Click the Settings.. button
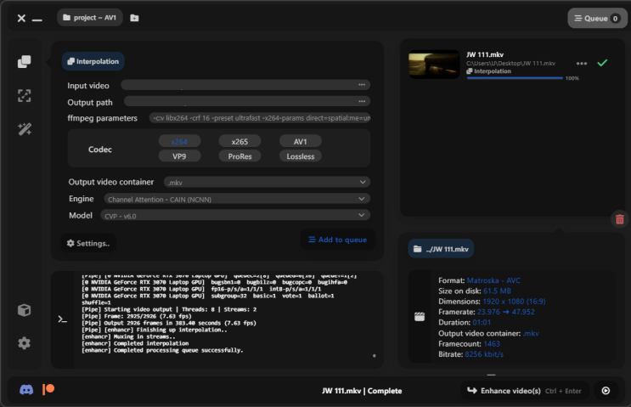 (88, 243)
